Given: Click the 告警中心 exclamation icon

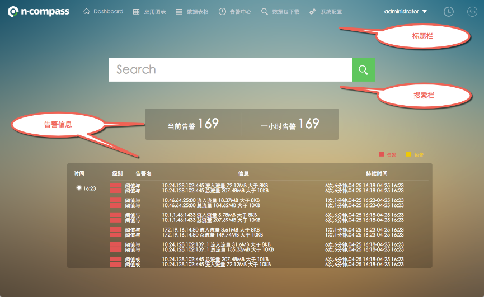Looking at the screenshot, I should click(x=222, y=12).
